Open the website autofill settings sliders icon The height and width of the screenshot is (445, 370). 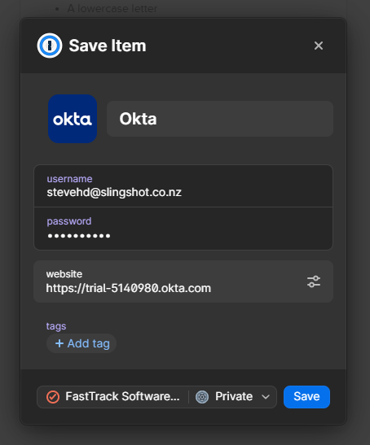click(x=314, y=281)
